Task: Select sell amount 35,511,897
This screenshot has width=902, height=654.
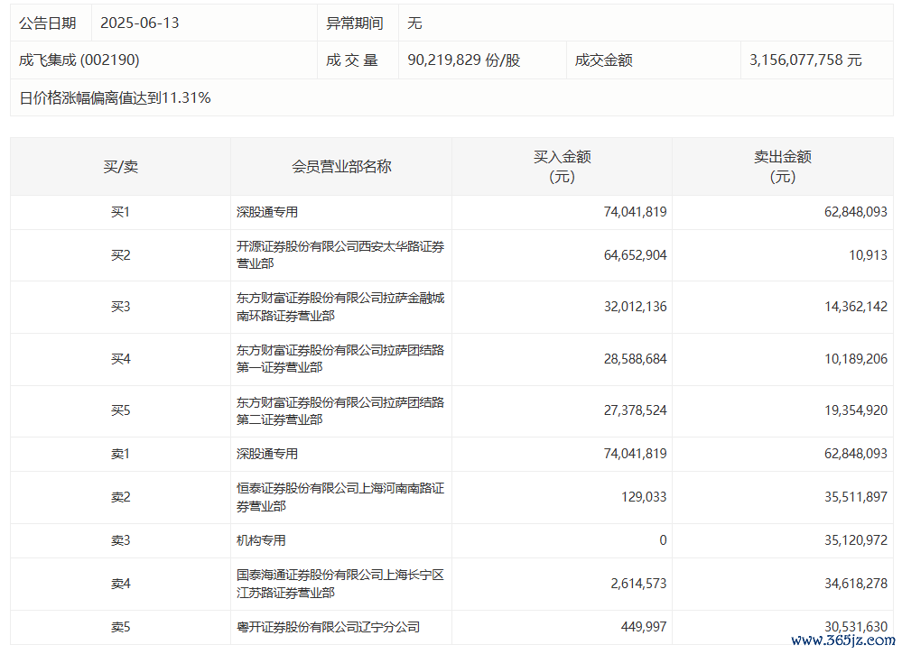Action: tap(856, 497)
